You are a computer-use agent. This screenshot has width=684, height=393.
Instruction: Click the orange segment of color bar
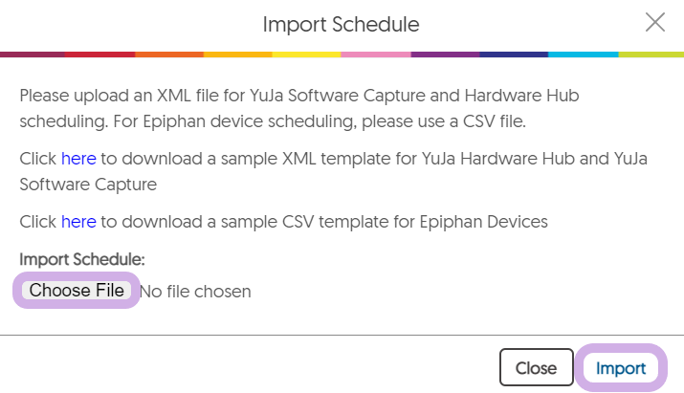point(169,54)
